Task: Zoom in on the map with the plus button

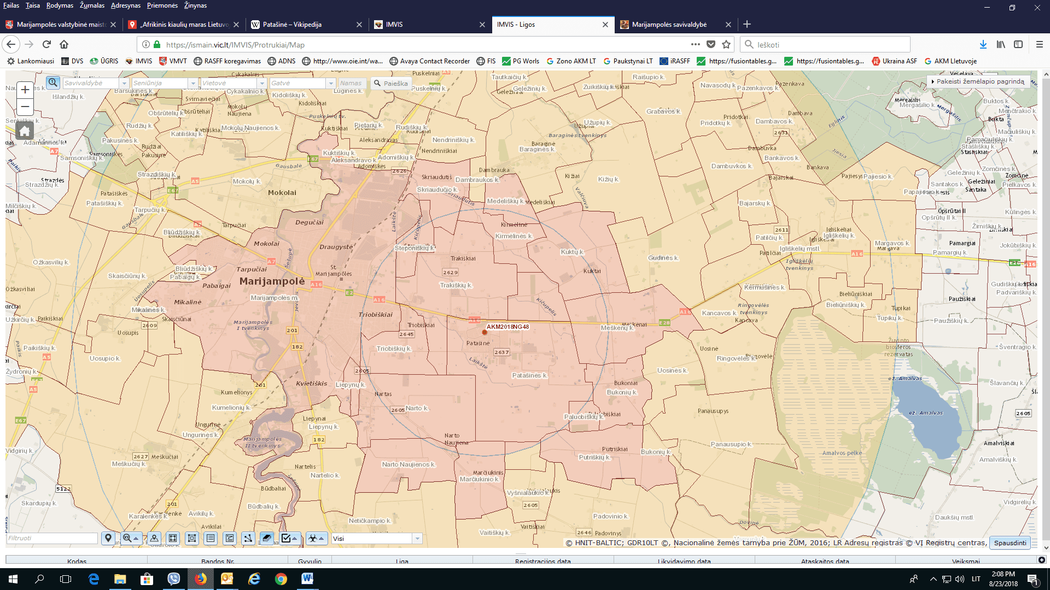Action: click(x=25, y=90)
